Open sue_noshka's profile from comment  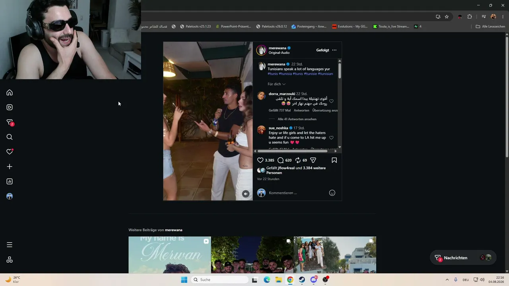278,128
